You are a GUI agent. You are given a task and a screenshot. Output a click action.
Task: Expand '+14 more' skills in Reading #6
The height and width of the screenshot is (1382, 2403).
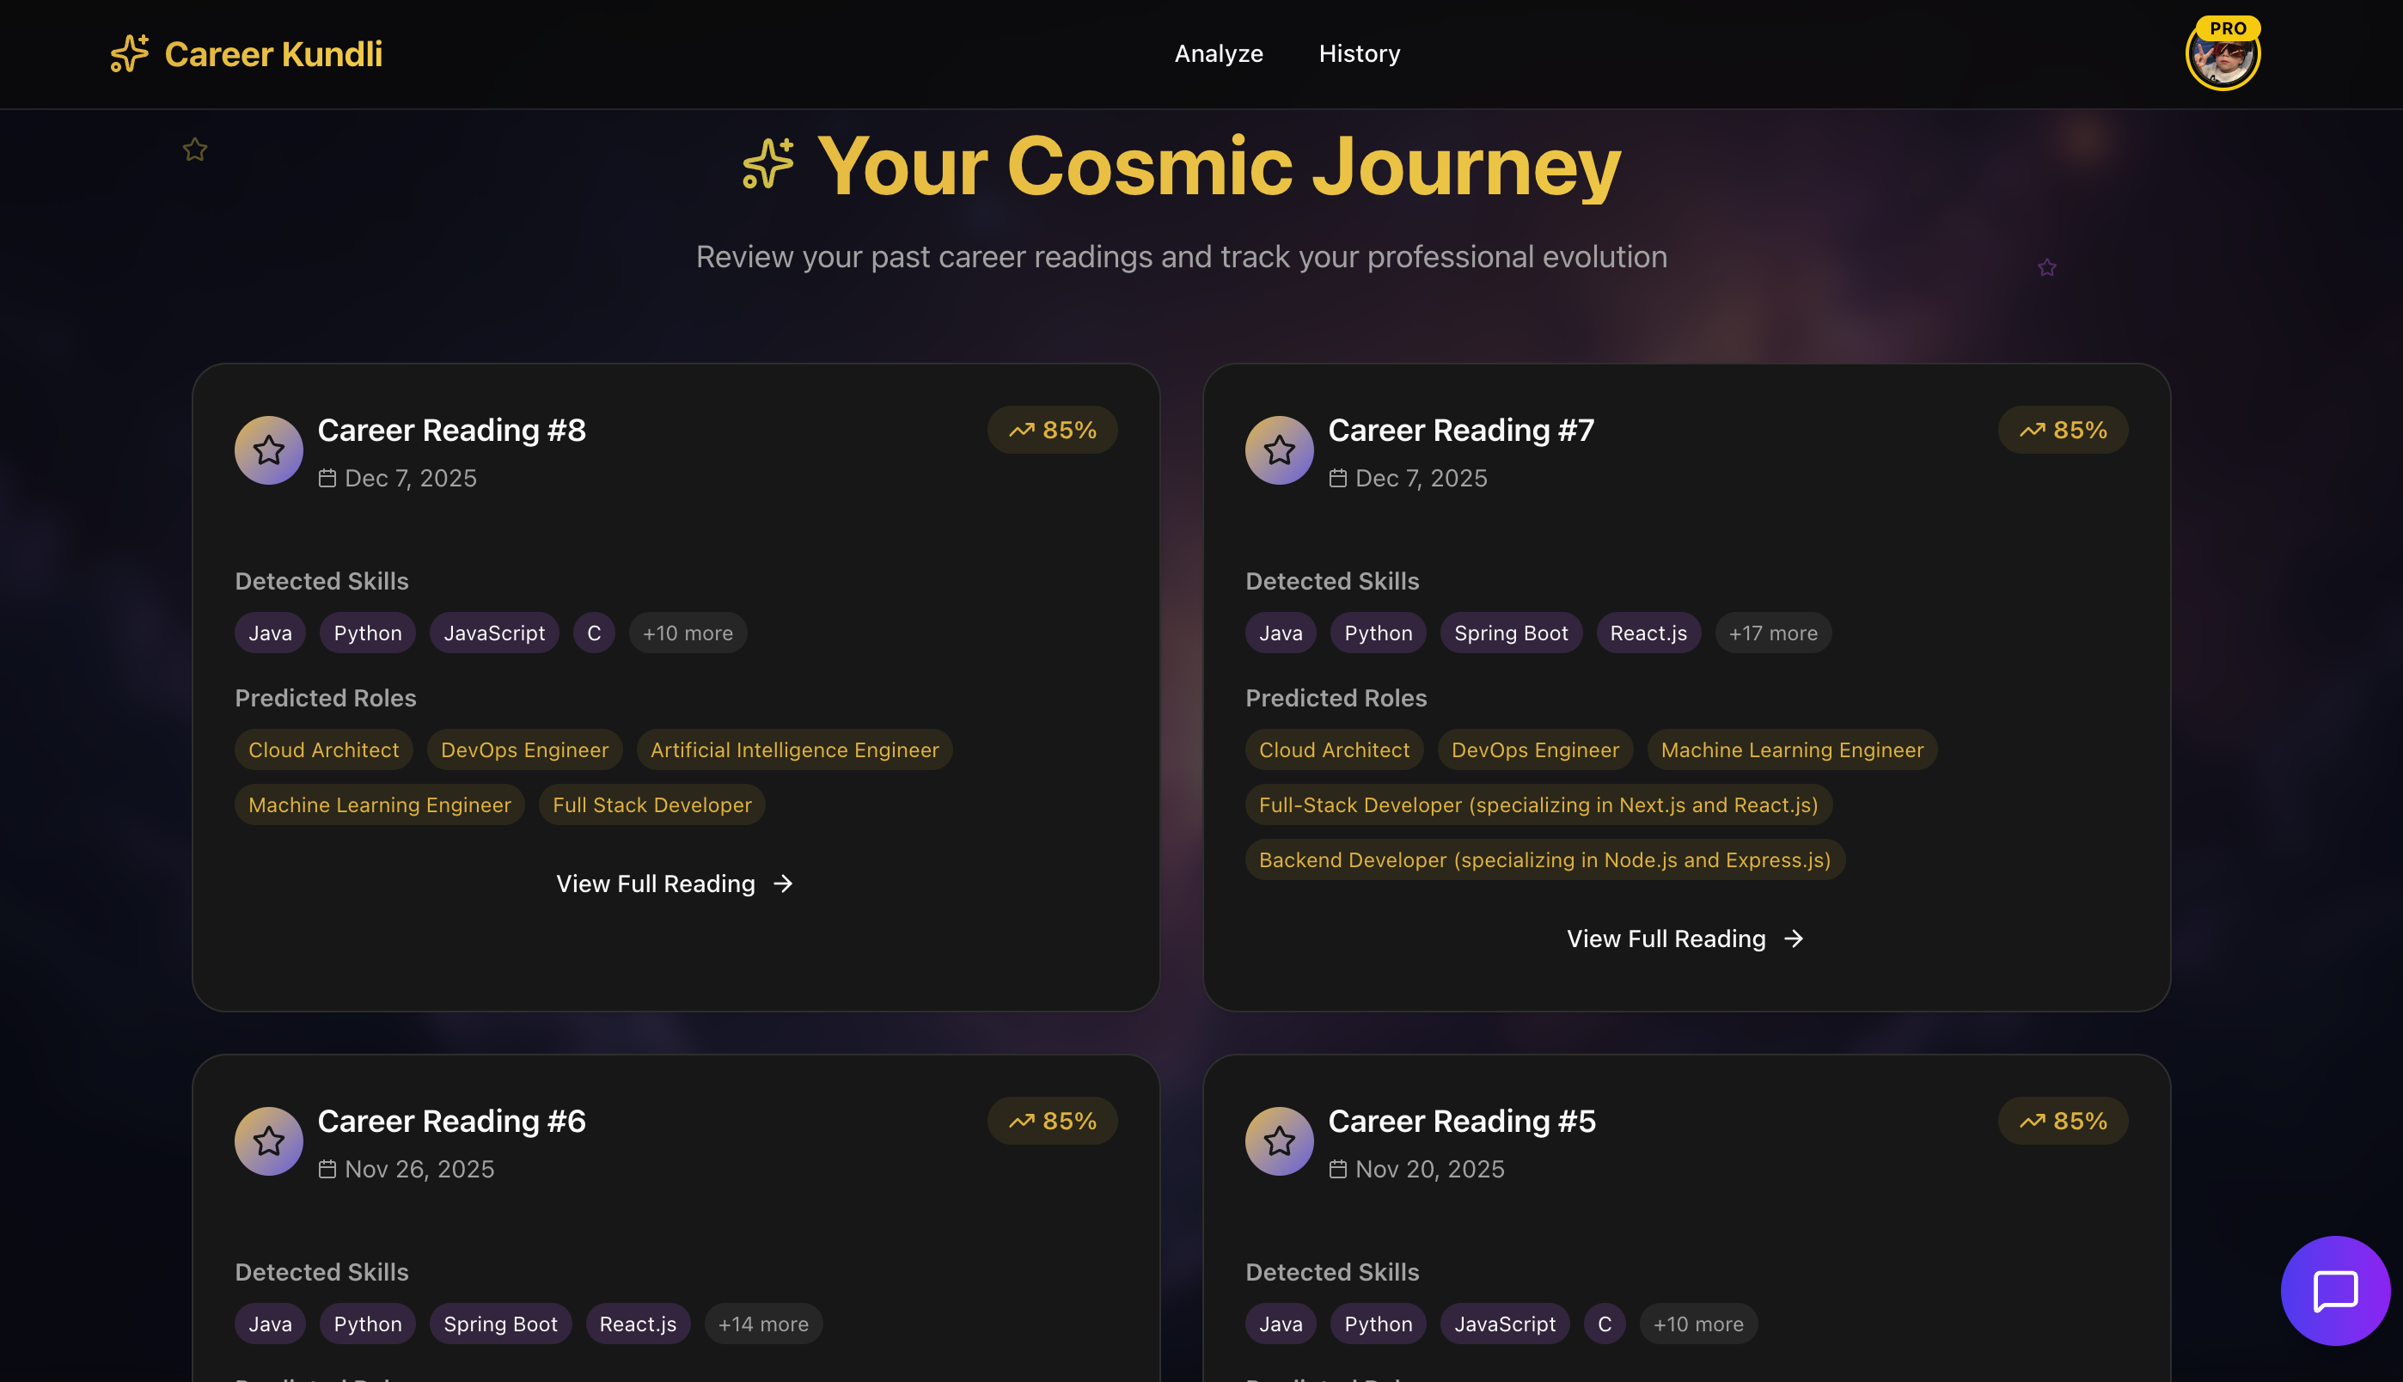pyautogui.click(x=763, y=1324)
